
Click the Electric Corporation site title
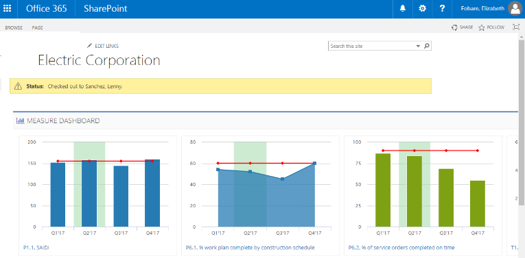[99, 61]
